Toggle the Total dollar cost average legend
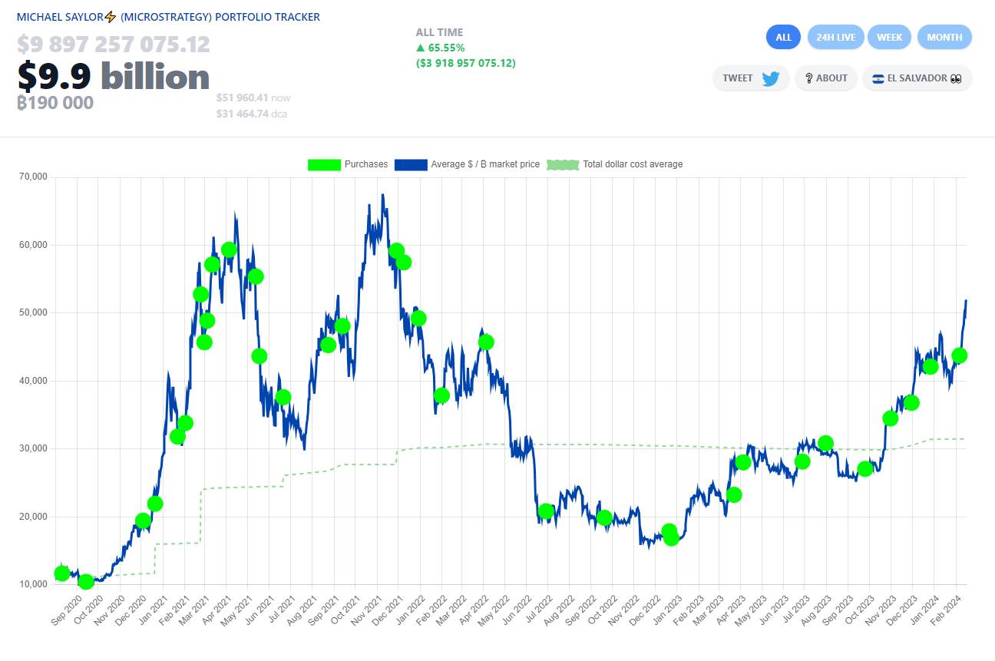 [615, 164]
